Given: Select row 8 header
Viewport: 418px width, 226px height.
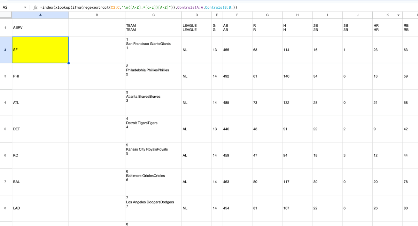Looking at the screenshot, I should point(6,208).
